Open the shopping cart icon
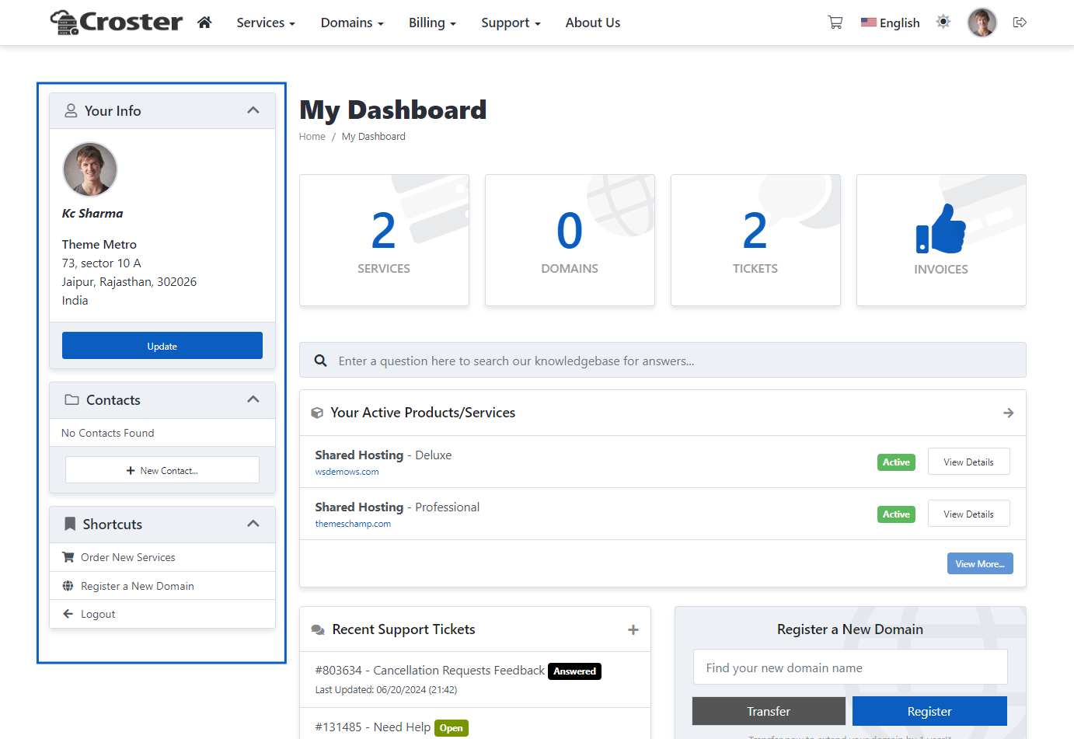The height and width of the screenshot is (739, 1074). point(835,23)
